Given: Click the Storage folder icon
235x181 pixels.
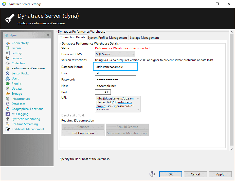Looking at the screenshot, I should pos(8,94).
